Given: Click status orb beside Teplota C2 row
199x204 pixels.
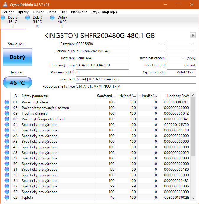Looking at the screenshot, I should point(7,198).
